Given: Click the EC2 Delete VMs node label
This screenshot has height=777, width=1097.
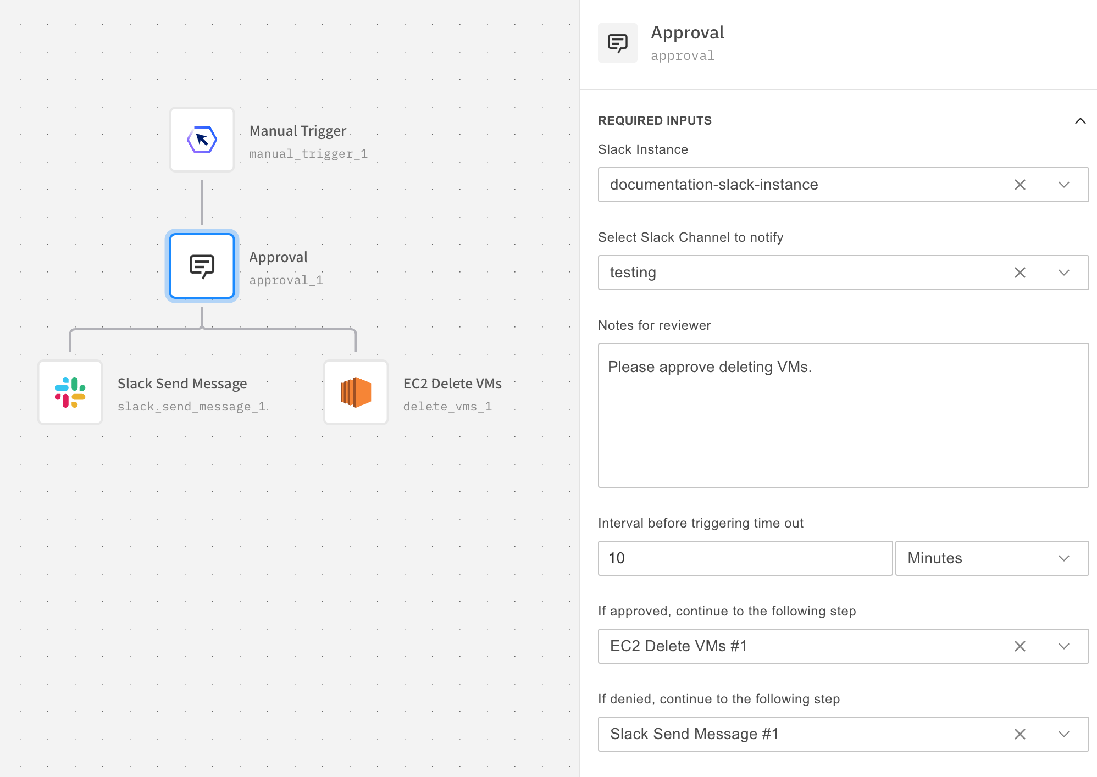Looking at the screenshot, I should click(452, 384).
